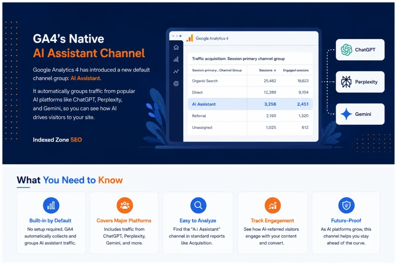Click the Future-Proof heading
Image resolution: width=397 pixels, height=265 pixels.
(346, 221)
